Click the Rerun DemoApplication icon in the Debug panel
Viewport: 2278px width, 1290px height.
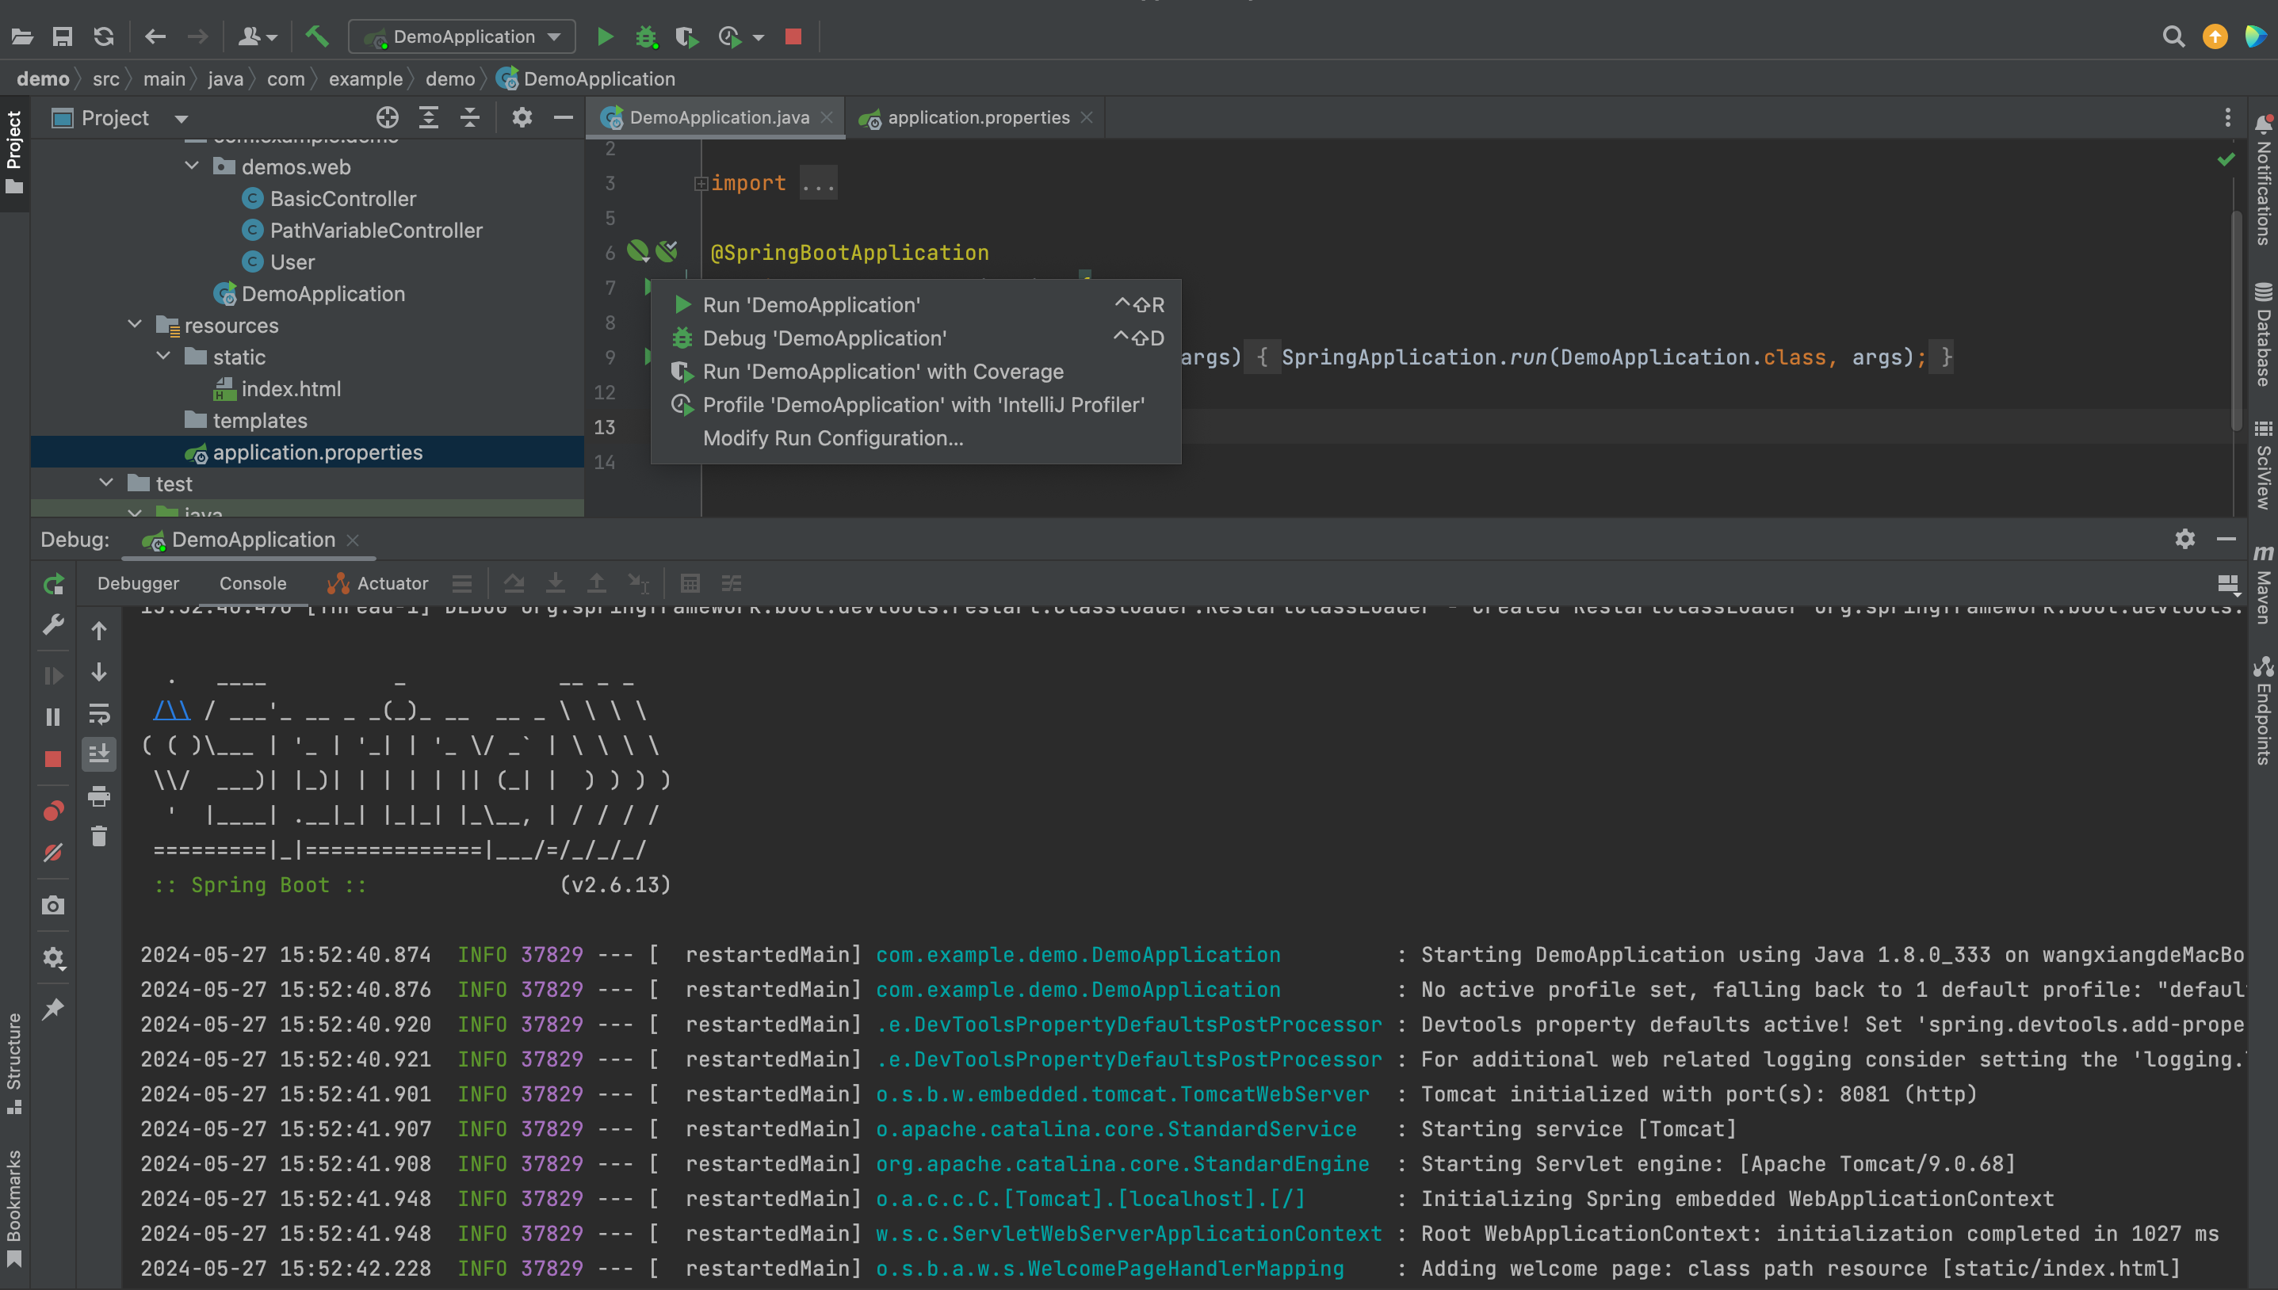pyautogui.click(x=53, y=584)
